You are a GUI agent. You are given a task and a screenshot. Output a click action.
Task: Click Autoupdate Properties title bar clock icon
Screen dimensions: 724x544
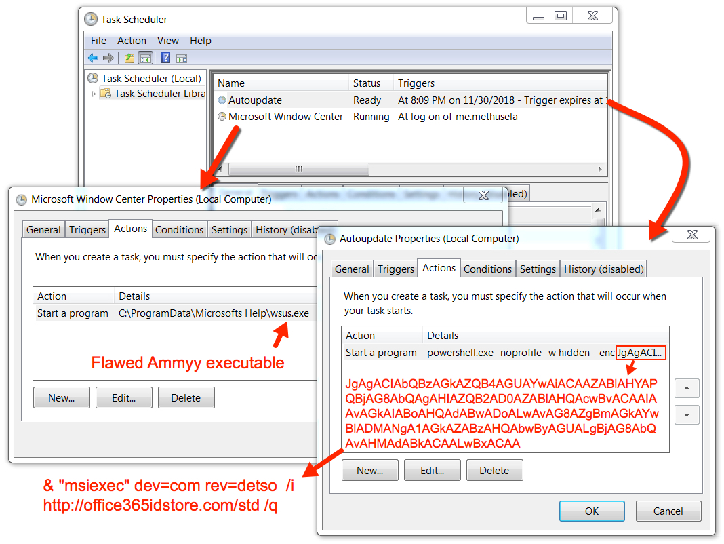(x=329, y=239)
